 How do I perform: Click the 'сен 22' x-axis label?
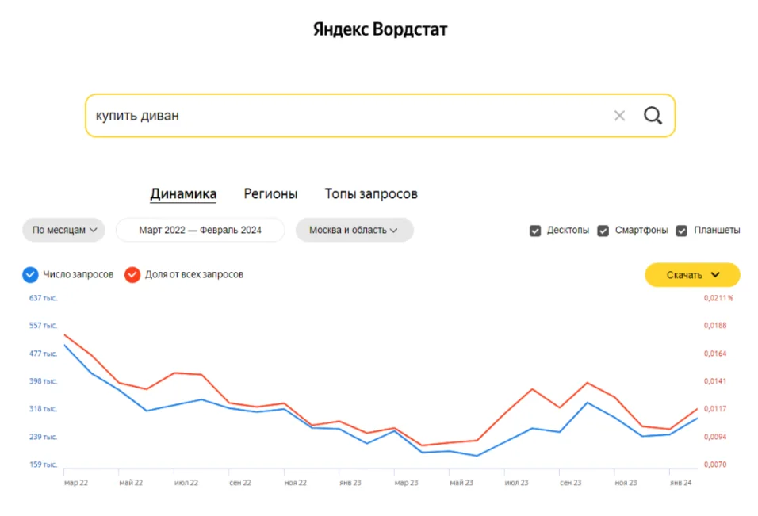[x=240, y=483]
